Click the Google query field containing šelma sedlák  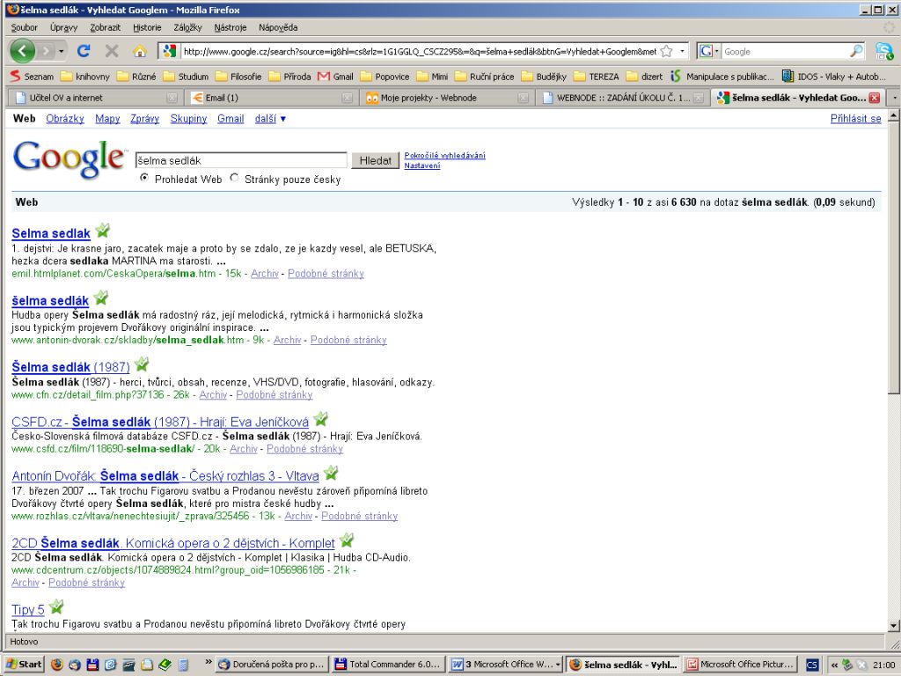(241, 160)
